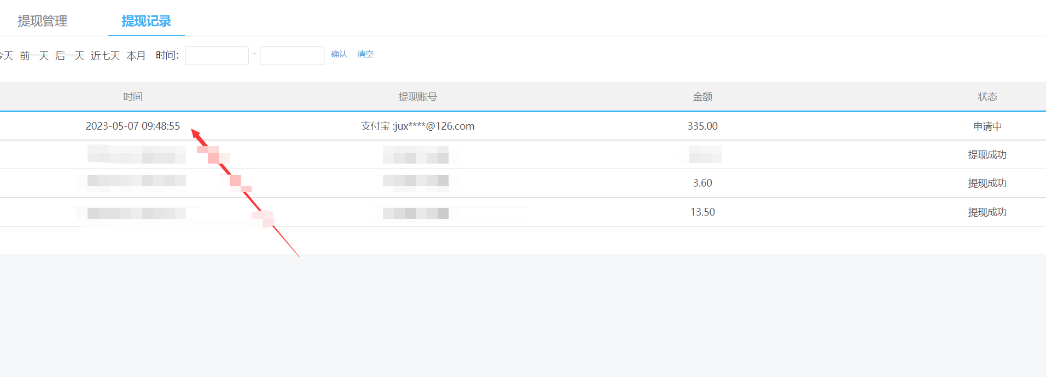Screen dimensions: 1046x377
Task: Click the 状态 column header
Action: click(x=987, y=97)
